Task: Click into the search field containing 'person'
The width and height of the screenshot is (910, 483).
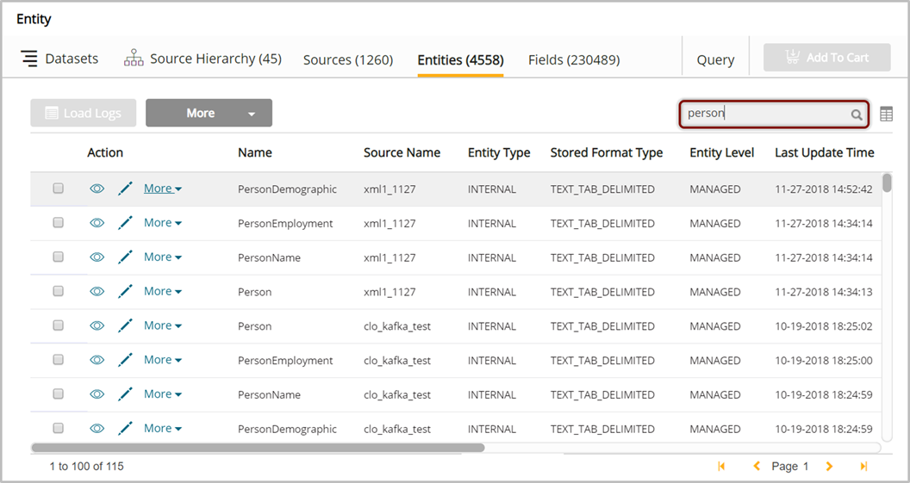Action: click(x=763, y=114)
